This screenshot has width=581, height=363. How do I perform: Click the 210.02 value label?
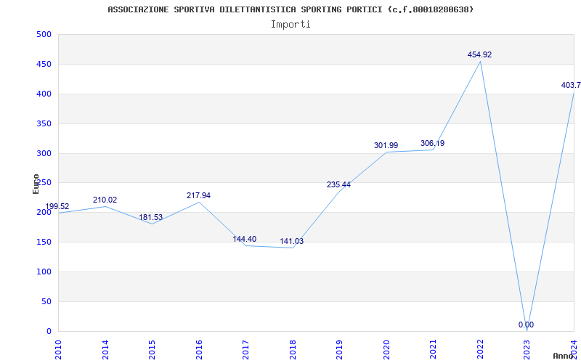click(105, 200)
